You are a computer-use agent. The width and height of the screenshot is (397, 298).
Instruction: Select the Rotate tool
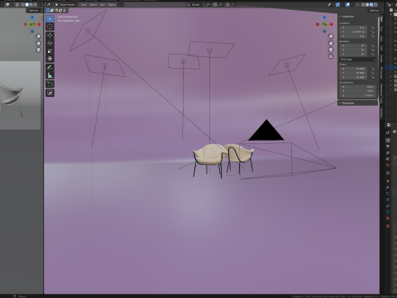pyautogui.click(x=50, y=43)
